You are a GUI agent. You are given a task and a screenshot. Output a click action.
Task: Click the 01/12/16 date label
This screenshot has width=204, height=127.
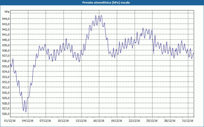(10, 121)
